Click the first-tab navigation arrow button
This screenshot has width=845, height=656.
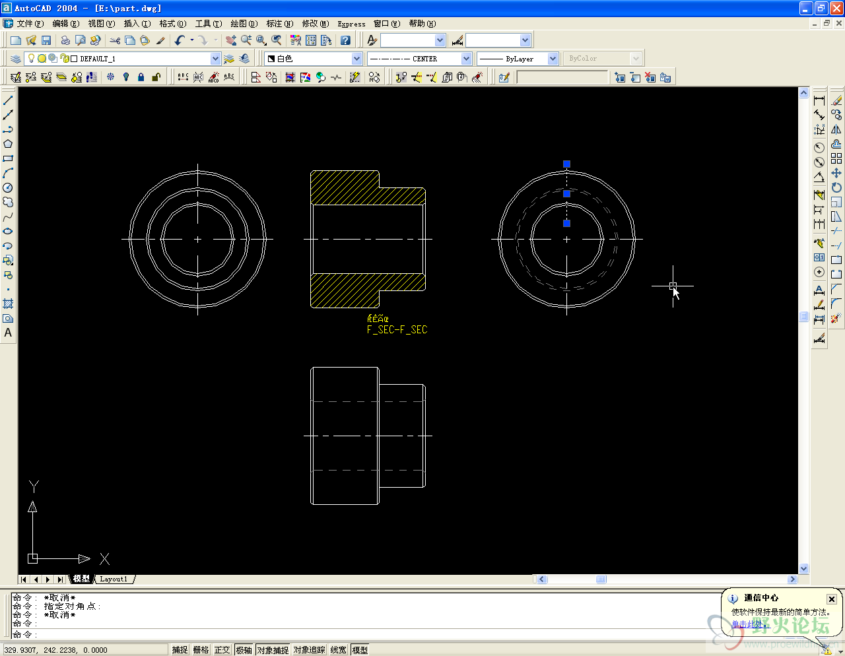(x=24, y=579)
